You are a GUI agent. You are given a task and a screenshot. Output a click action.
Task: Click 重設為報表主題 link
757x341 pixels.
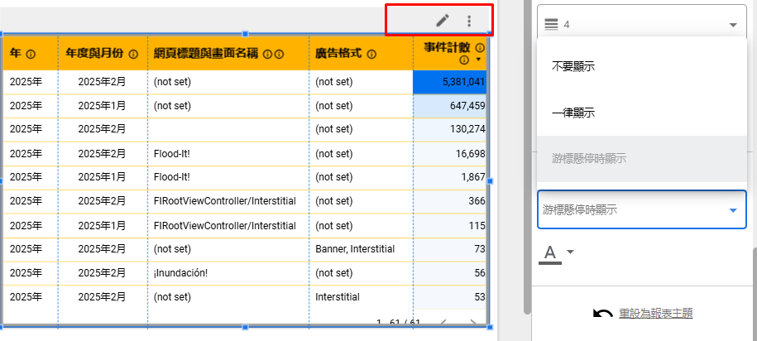[x=654, y=313]
